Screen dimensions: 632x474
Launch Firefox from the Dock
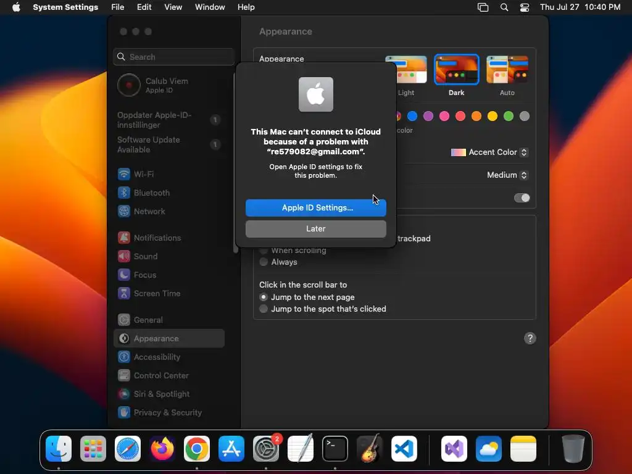pyautogui.click(x=162, y=449)
